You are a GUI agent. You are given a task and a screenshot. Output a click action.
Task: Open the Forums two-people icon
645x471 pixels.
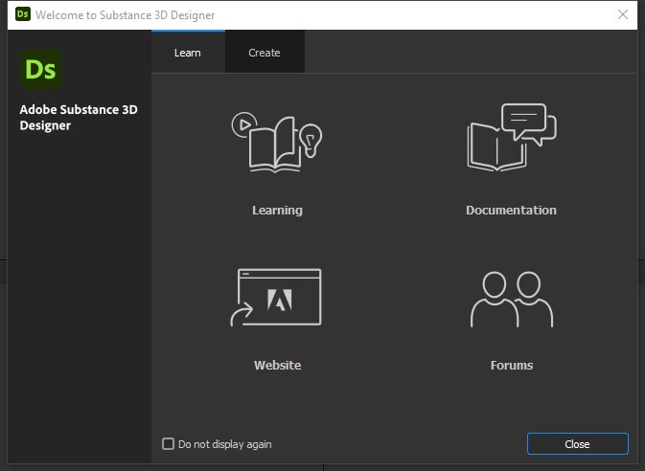[511, 299]
